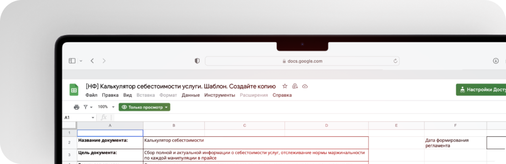This screenshot has height=164, width=506.
Task: Click the docs.google.com address bar
Action: tap(302, 61)
